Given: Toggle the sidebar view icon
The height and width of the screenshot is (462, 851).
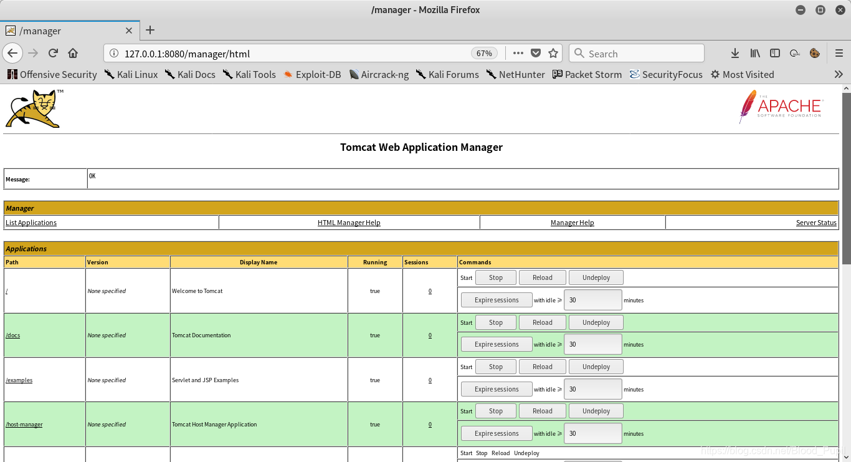Looking at the screenshot, I should [775, 53].
